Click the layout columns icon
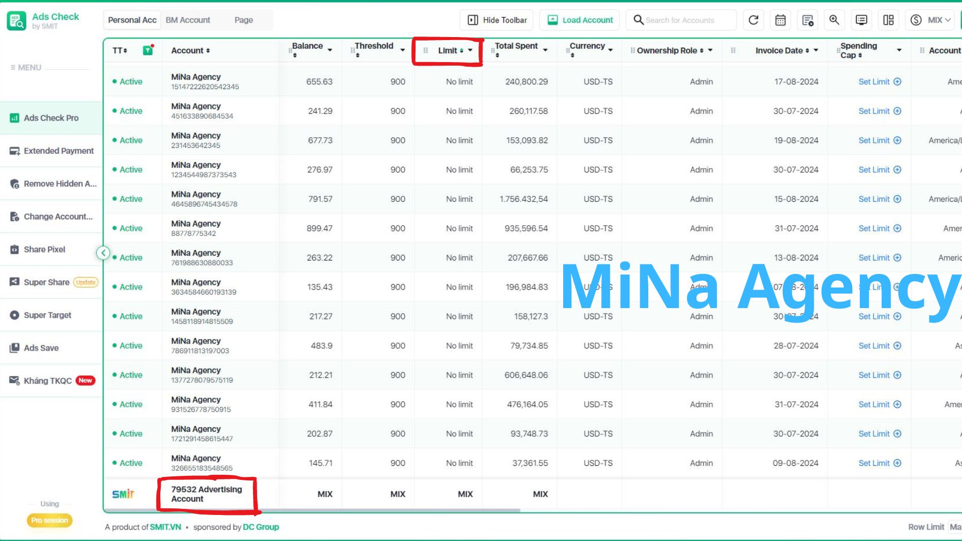Image resolution: width=962 pixels, height=541 pixels. (x=888, y=20)
